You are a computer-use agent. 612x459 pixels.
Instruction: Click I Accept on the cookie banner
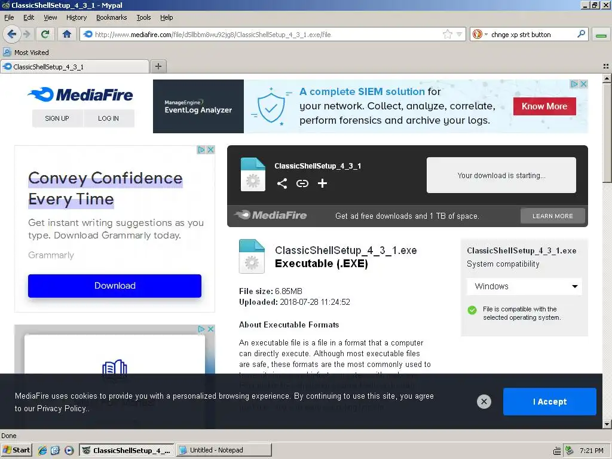coord(550,402)
